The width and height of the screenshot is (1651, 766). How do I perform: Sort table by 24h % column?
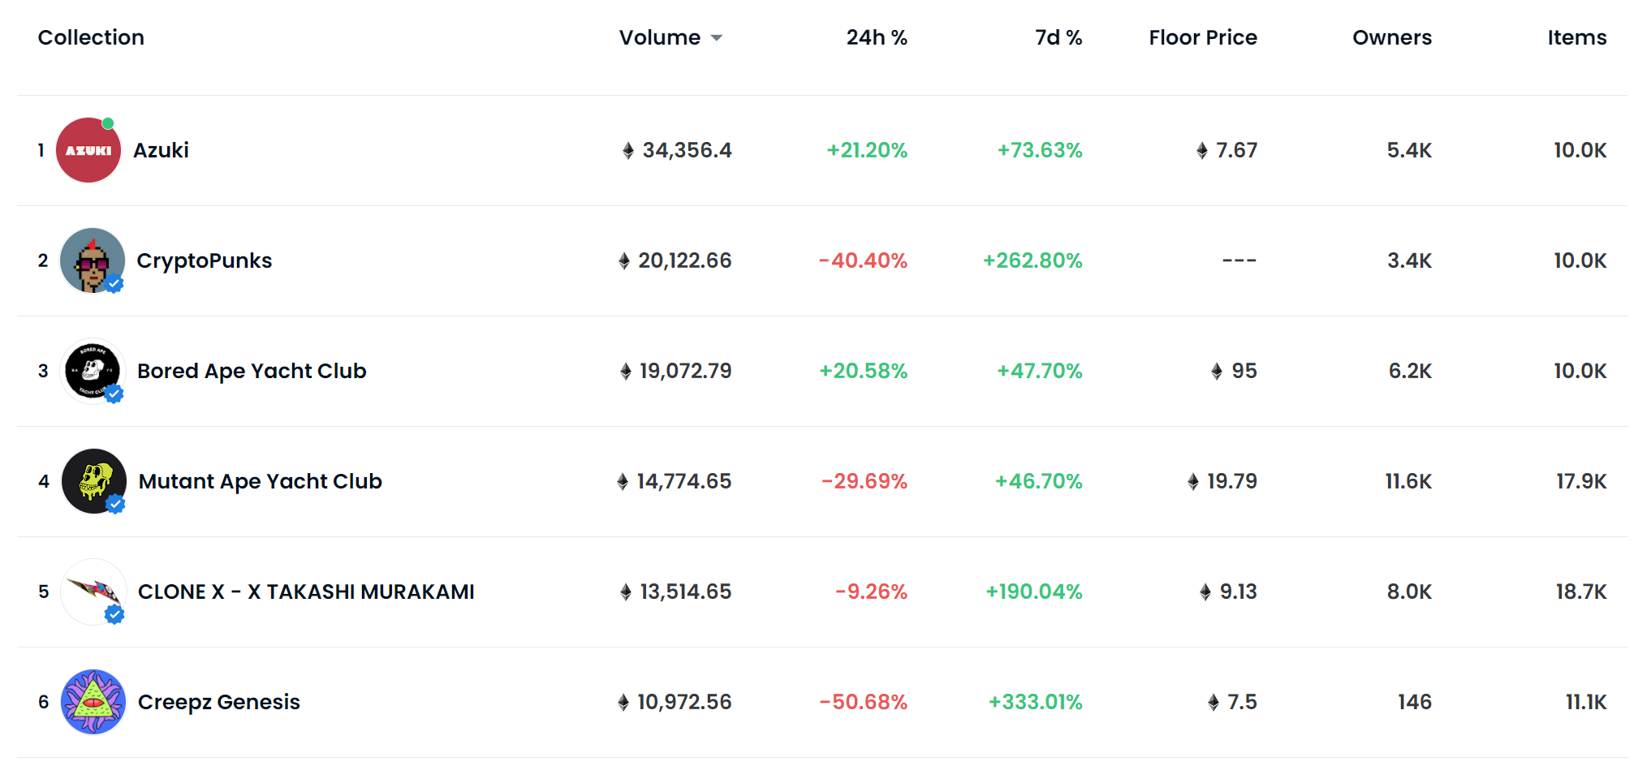(x=876, y=38)
